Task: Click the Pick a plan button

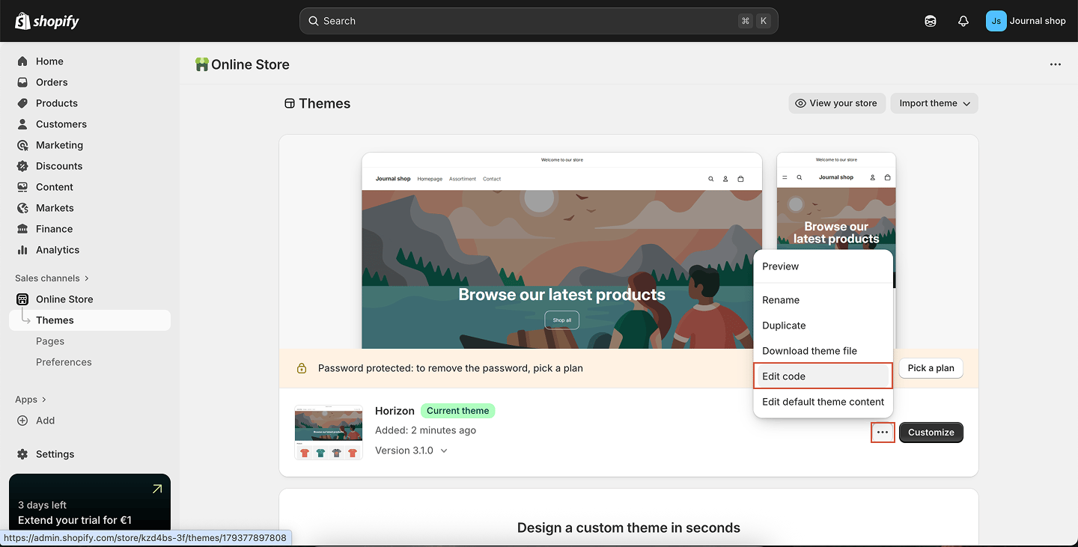Action: point(931,368)
